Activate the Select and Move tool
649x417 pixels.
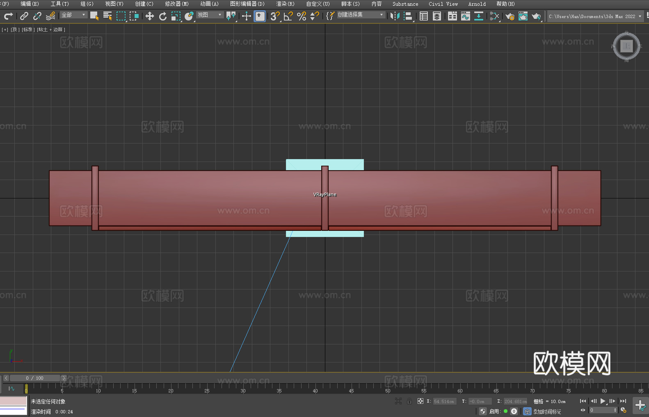150,16
